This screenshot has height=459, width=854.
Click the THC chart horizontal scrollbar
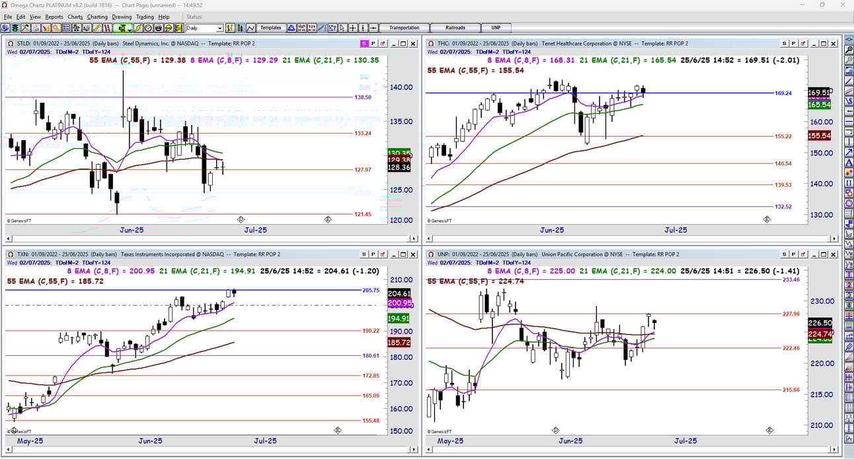click(x=633, y=238)
